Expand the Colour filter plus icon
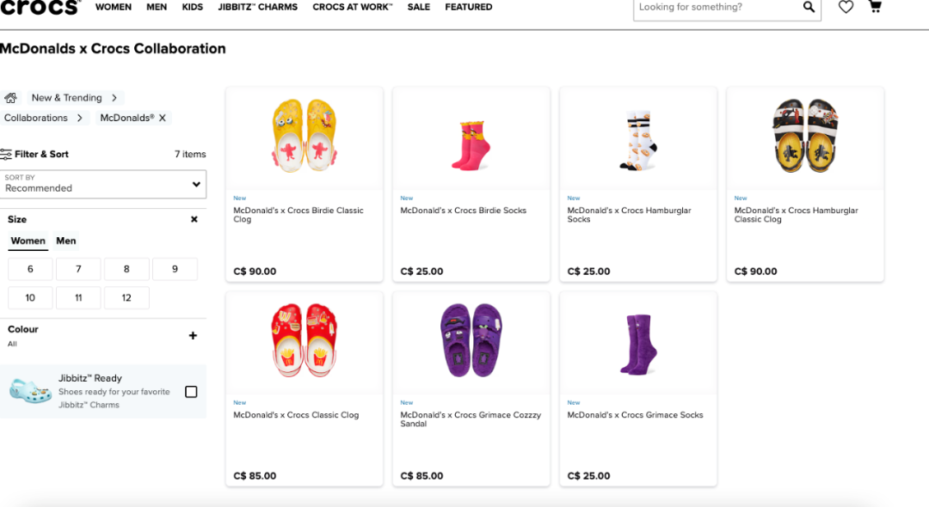 [x=193, y=335]
